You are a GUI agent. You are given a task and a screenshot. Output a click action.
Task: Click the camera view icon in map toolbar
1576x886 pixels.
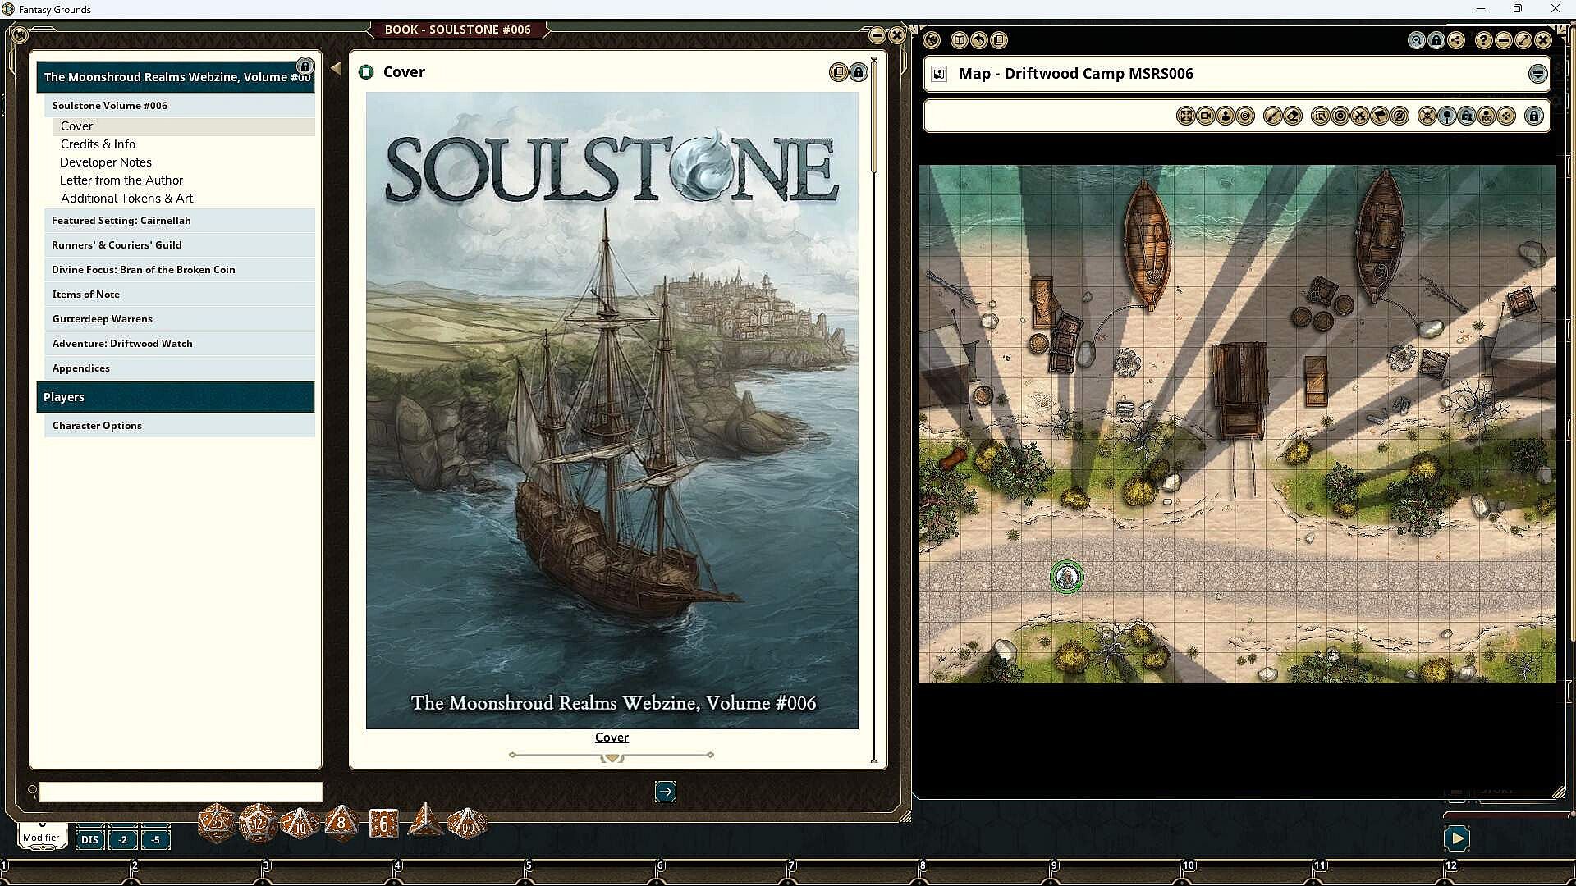click(x=1206, y=116)
